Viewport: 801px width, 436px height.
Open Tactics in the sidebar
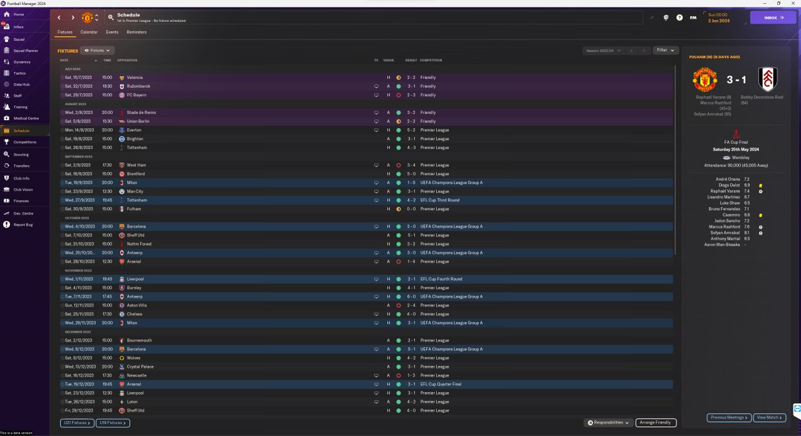coord(19,73)
